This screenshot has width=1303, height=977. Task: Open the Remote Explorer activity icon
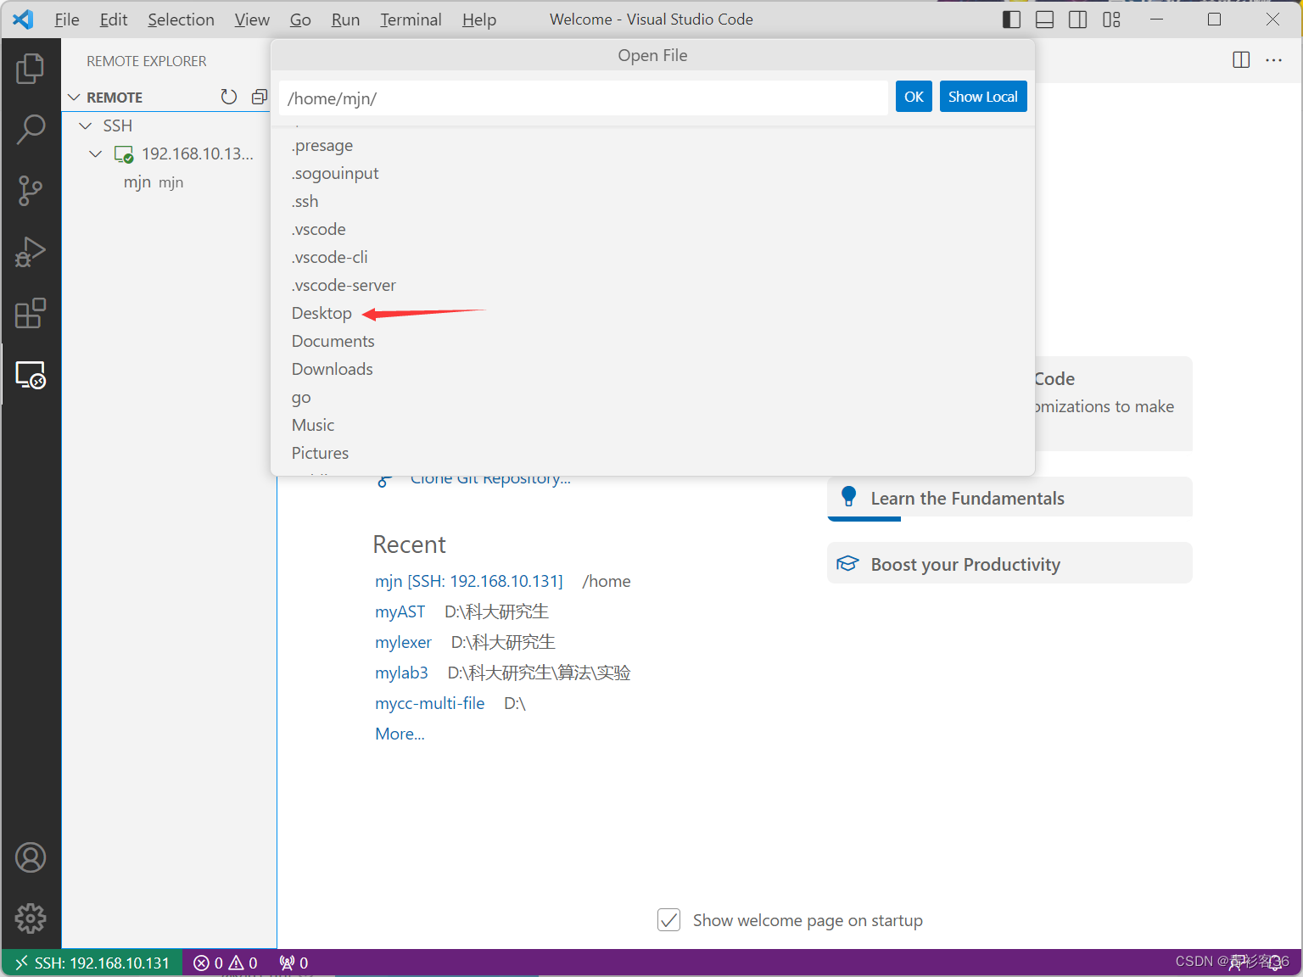pos(31,374)
